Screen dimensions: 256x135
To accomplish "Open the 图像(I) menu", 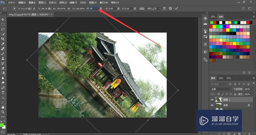I will point(32,3).
